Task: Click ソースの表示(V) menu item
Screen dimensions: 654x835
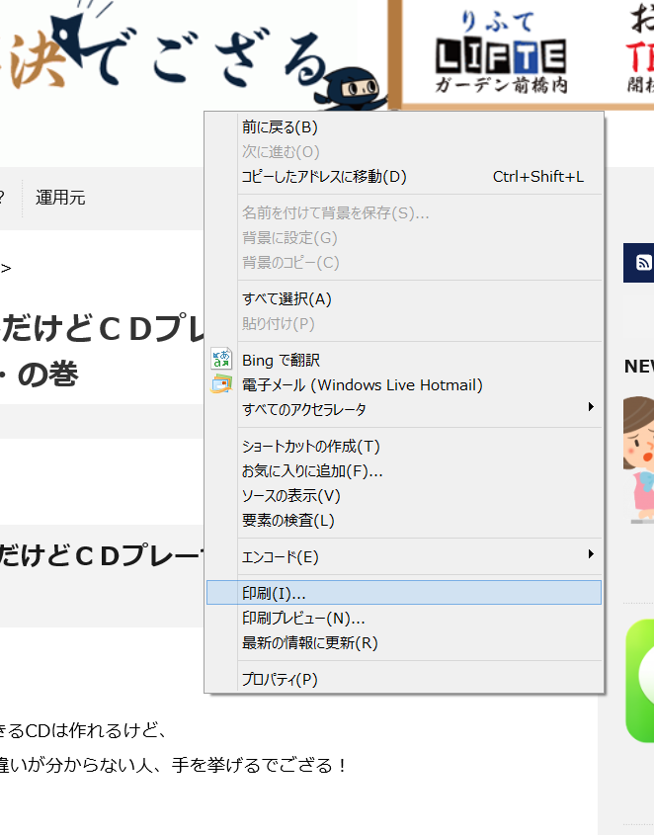Action: click(404, 495)
